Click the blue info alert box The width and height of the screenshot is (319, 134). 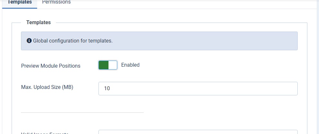pyautogui.click(x=159, y=41)
